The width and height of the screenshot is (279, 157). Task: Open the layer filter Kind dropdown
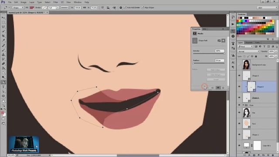pos(245,47)
